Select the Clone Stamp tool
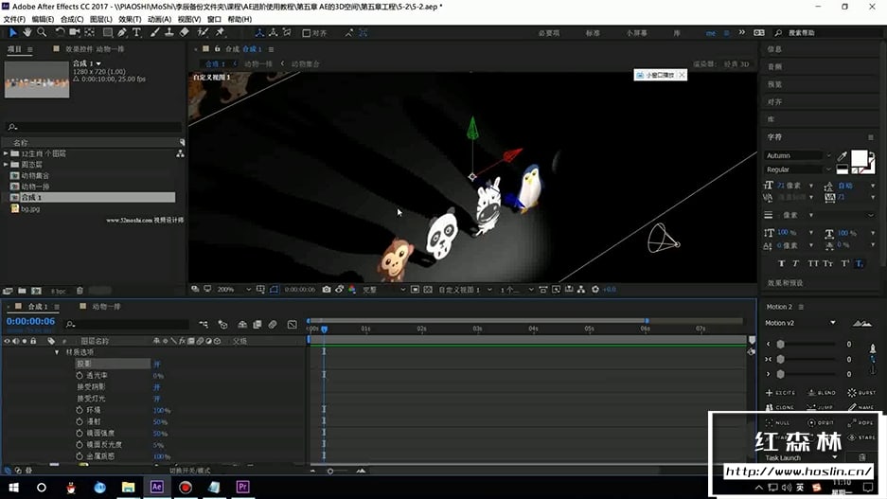 [169, 33]
